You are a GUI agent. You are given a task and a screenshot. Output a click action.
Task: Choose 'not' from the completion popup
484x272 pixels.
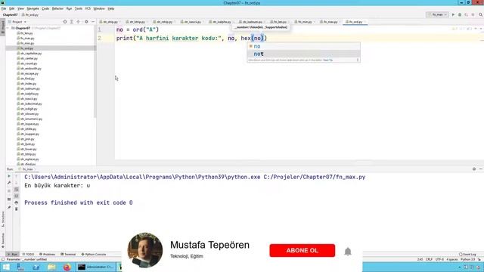coord(303,54)
